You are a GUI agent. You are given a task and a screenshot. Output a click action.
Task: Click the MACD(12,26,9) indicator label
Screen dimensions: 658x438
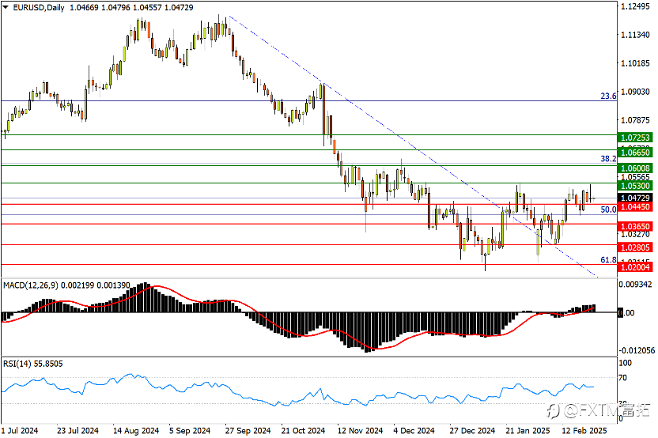click(x=31, y=285)
